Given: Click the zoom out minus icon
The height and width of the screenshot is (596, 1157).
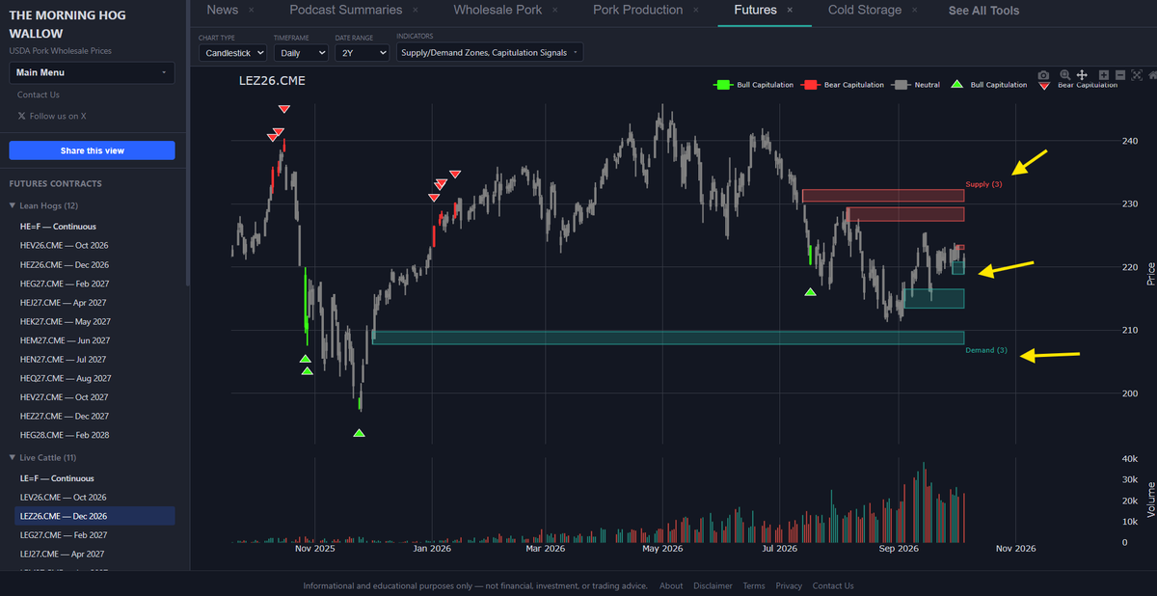Looking at the screenshot, I should [x=1120, y=75].
